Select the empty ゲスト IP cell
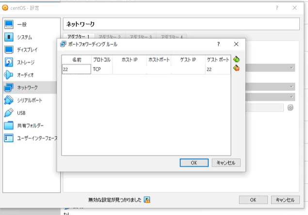This screenshot has width=308, height=215. (188, 69)
